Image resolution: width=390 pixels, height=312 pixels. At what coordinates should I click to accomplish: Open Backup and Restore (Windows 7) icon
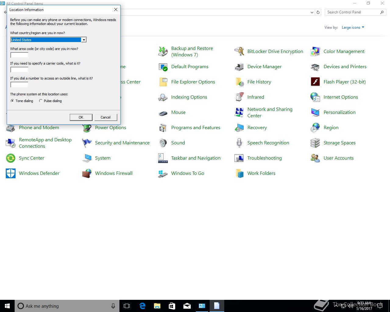coord(163,51)
